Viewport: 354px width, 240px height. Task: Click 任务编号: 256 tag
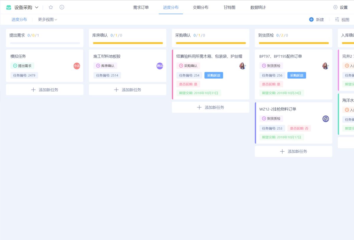pos(272,75)
